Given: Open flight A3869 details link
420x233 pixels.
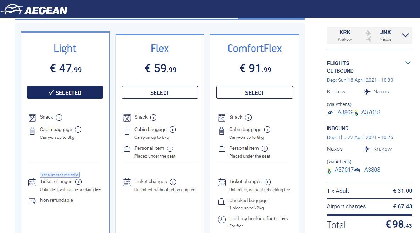Looking at the screenshot, I should pyautogui.click(x=345, y=112).
